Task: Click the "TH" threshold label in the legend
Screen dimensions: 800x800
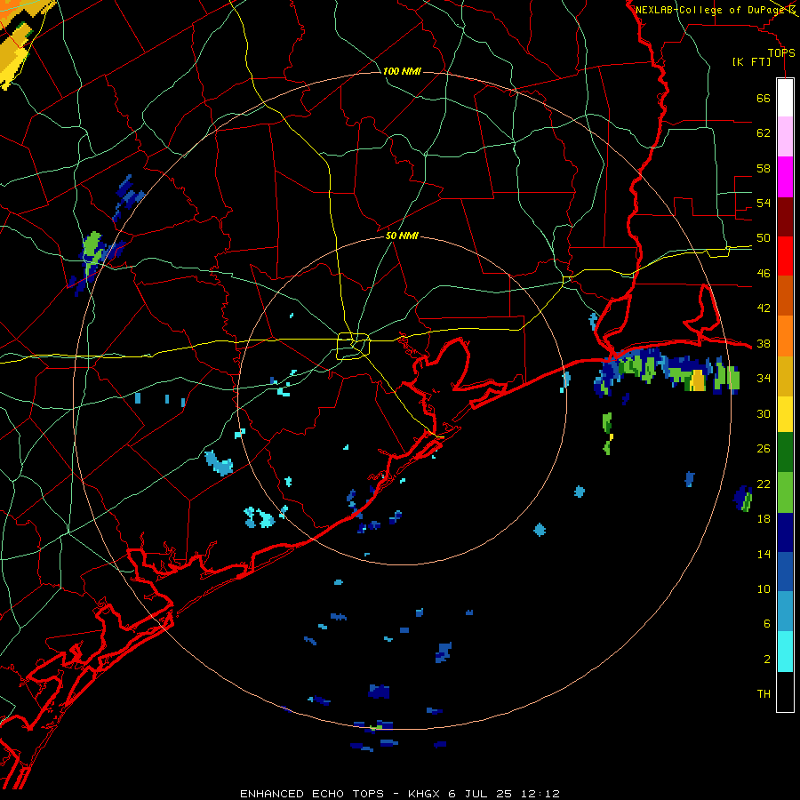Action: [764, 694]
